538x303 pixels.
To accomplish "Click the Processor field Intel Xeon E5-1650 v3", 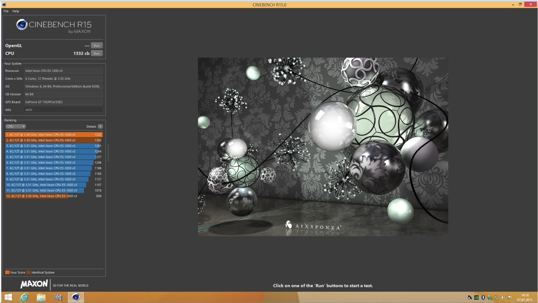I will click(x=63, y=71).
